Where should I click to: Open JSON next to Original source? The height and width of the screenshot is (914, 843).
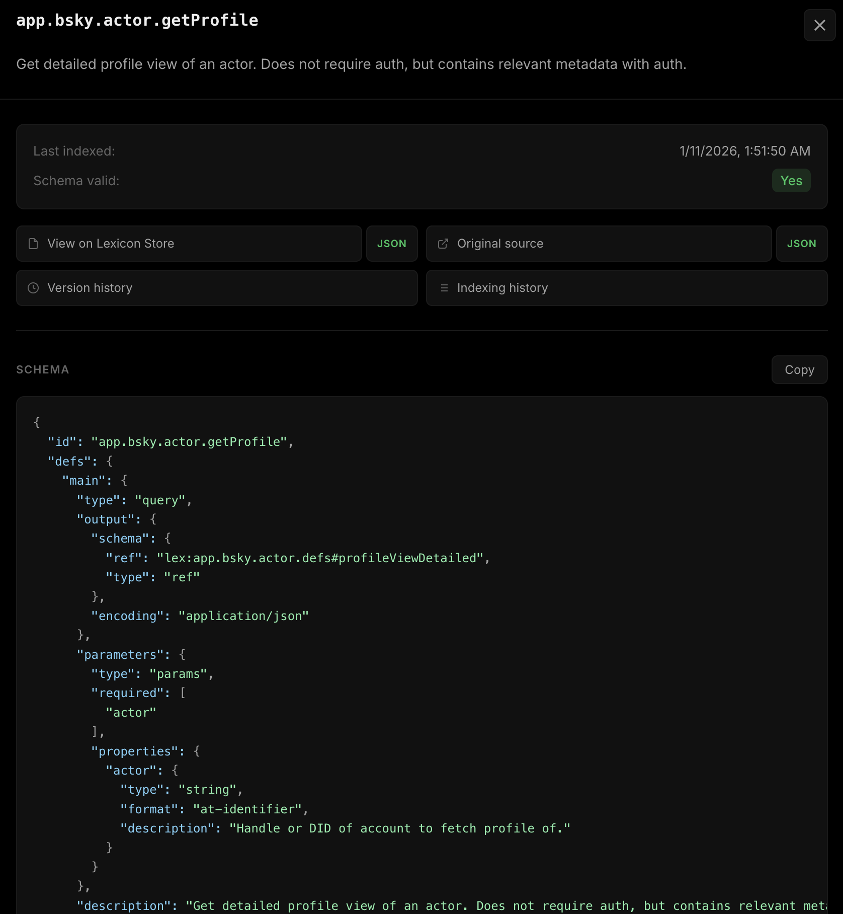pyautogui.click(x=801, y=244)
